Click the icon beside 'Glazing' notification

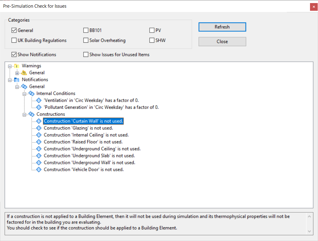pos(39,128)
